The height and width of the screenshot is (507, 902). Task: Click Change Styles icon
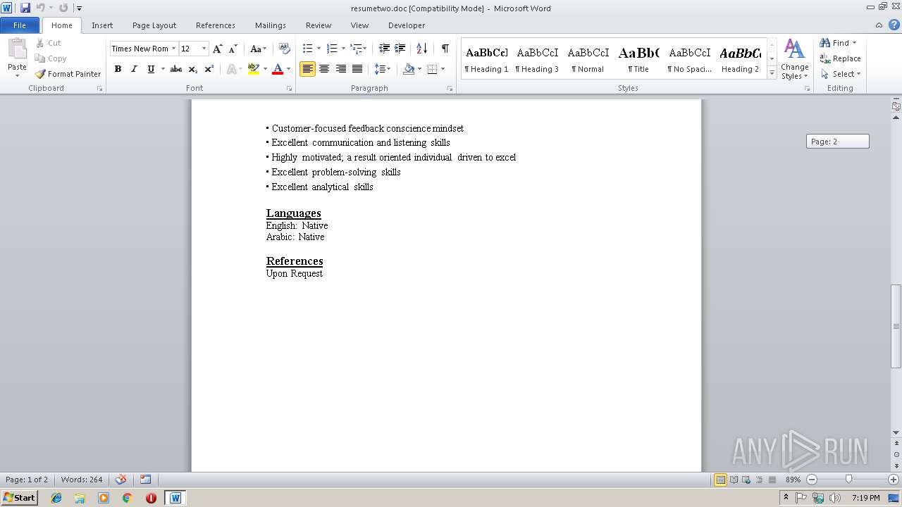click(x=794, y=60)
